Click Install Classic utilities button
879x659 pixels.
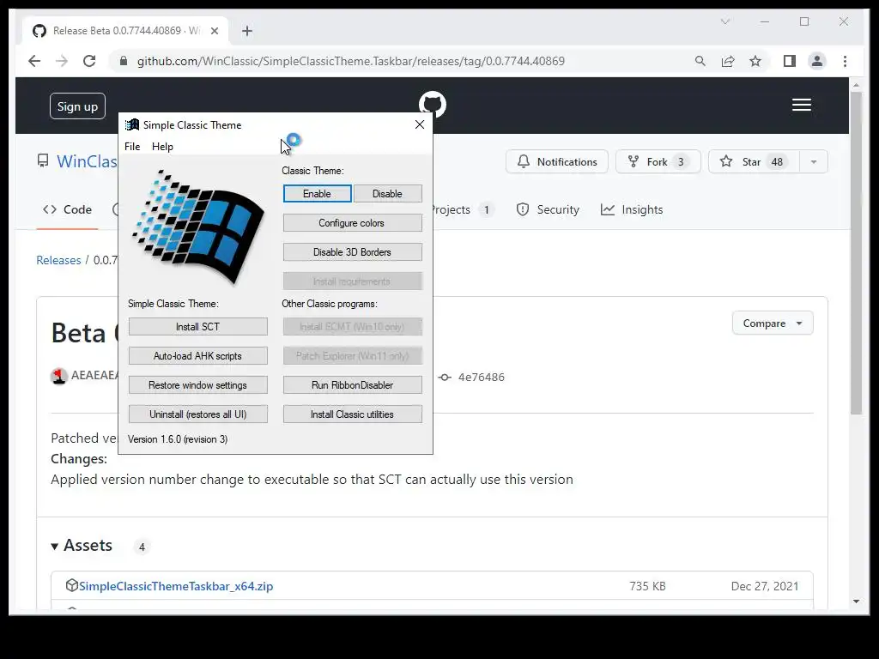tap(352, 414)
